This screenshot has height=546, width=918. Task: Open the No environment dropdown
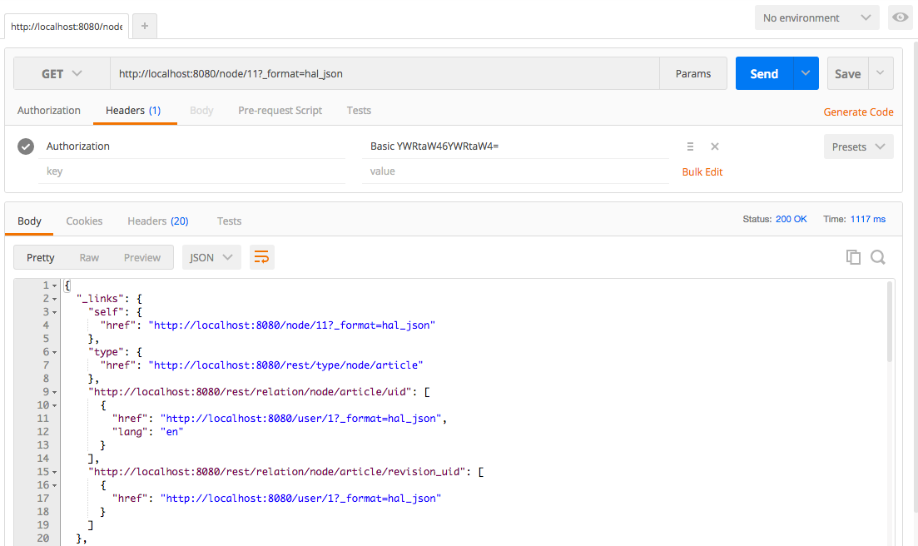pyautogui.click(x=816, y=17)
